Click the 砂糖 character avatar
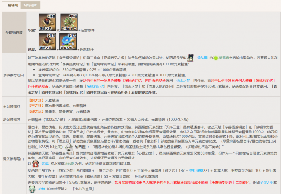 tap(32, 189)
